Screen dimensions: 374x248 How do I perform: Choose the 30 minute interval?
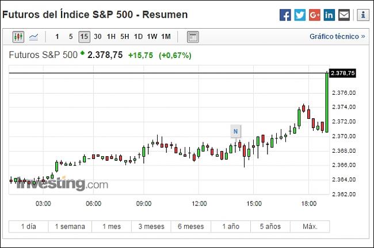click(98, 37)
